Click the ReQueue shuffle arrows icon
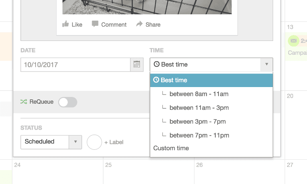Image resolution: width=307 pixels, height=184 pixels. point(24,102)
